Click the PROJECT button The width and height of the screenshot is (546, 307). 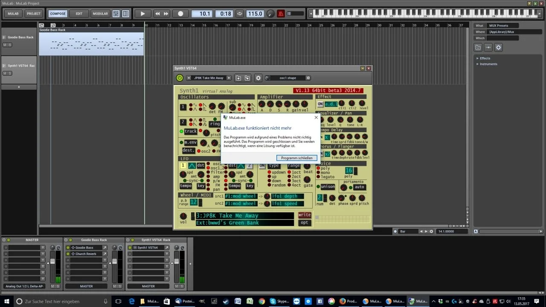click(x=34, y=14)
